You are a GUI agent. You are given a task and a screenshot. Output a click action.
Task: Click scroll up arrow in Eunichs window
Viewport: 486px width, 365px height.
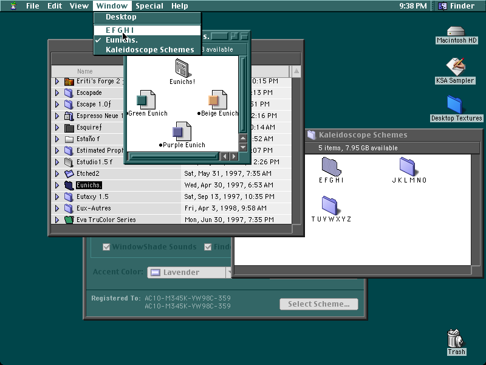click(243, 139)
